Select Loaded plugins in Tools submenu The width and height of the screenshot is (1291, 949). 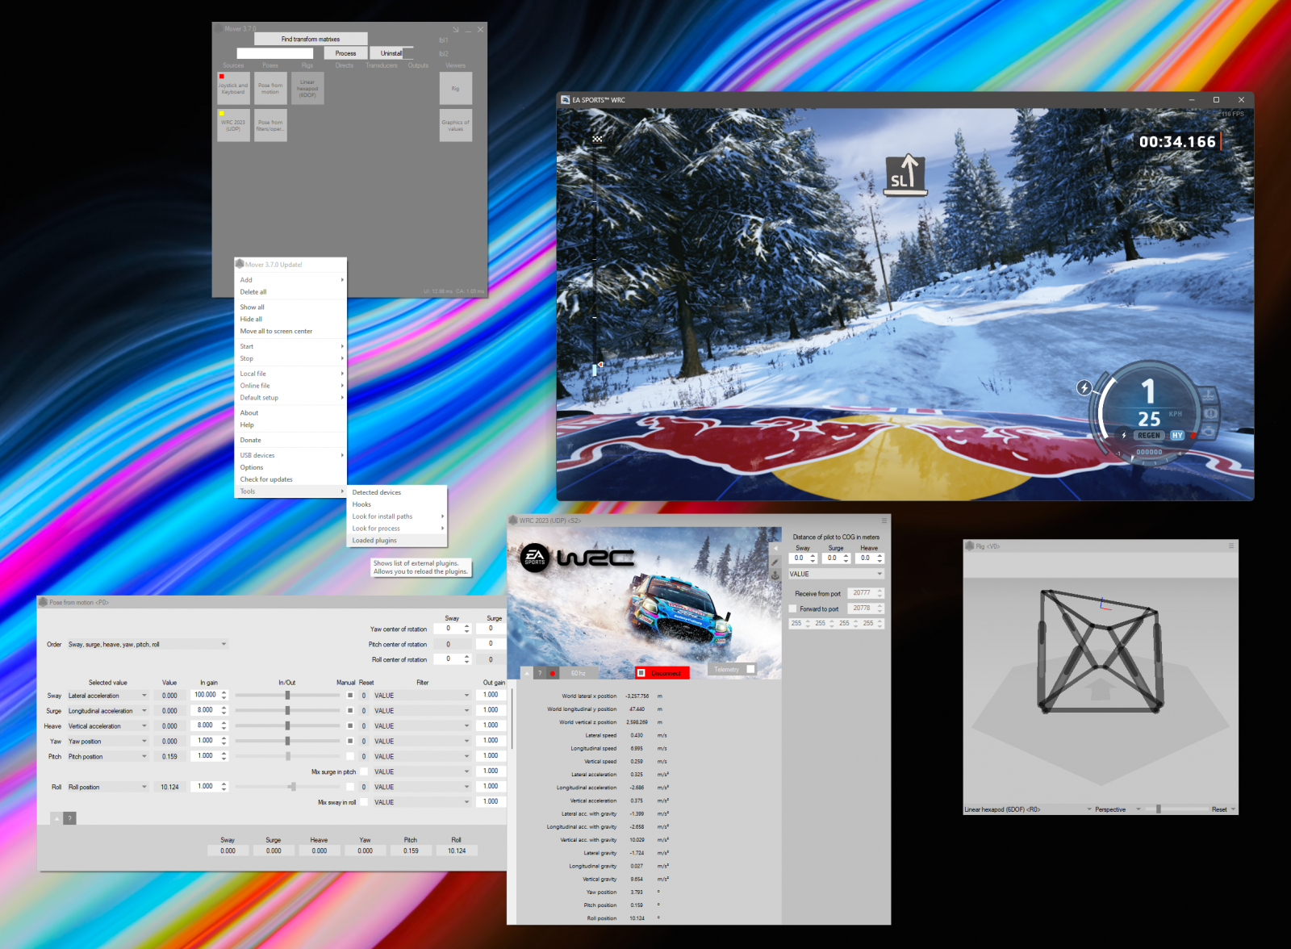pos(396,541)
